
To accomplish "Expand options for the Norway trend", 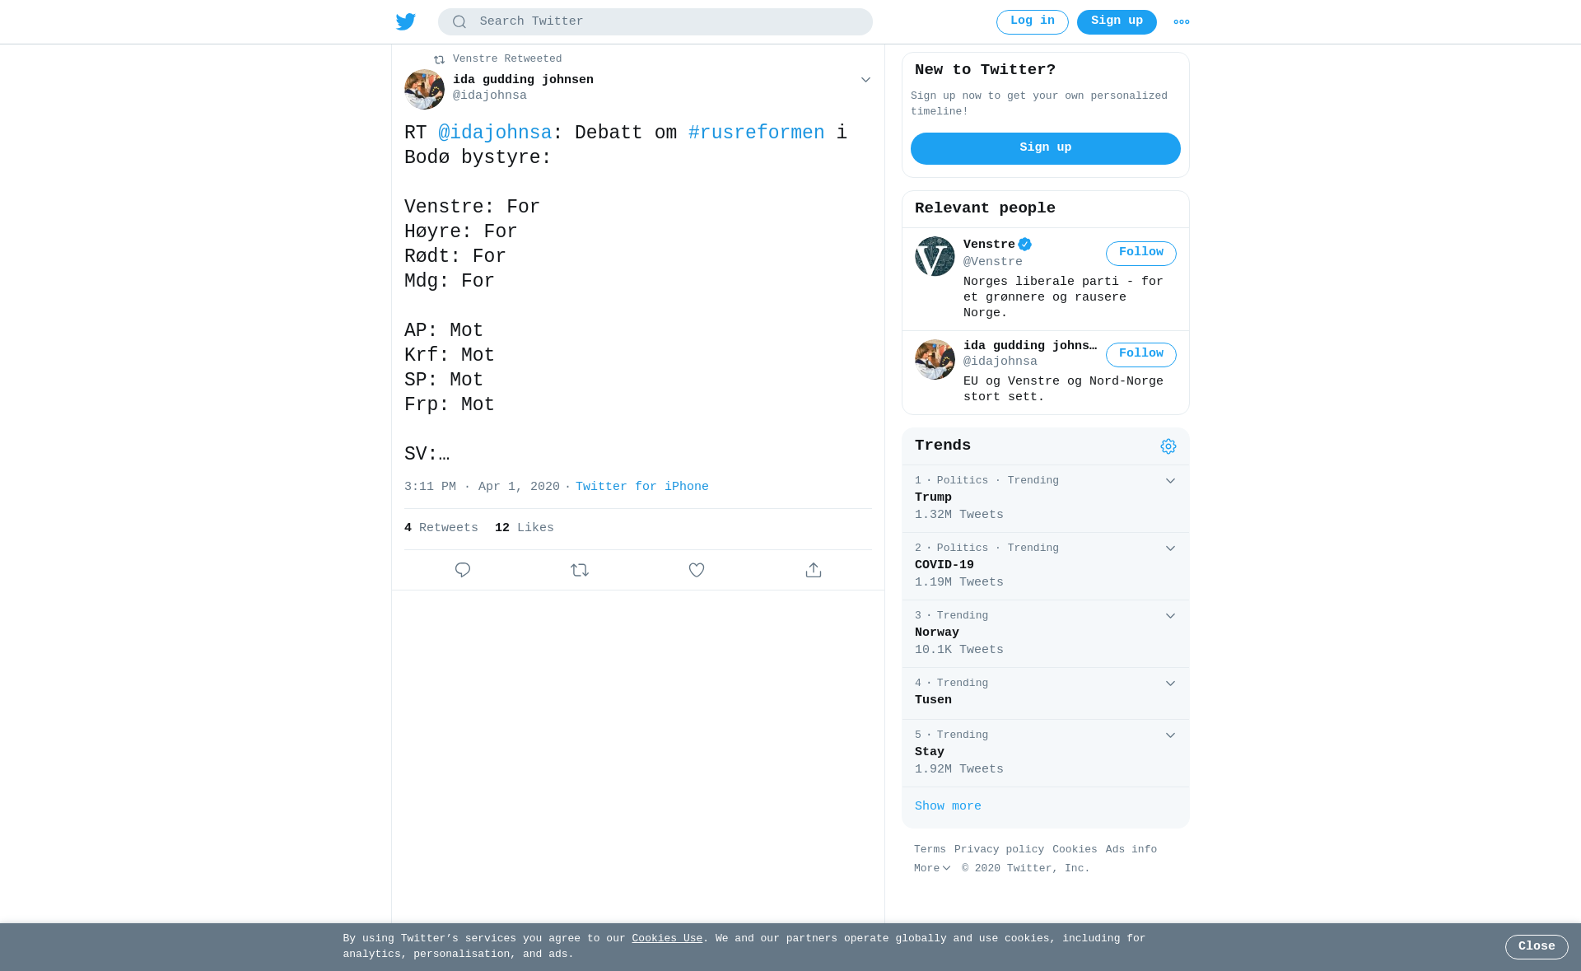I will pyautogui.click(x=1170, y=616).
